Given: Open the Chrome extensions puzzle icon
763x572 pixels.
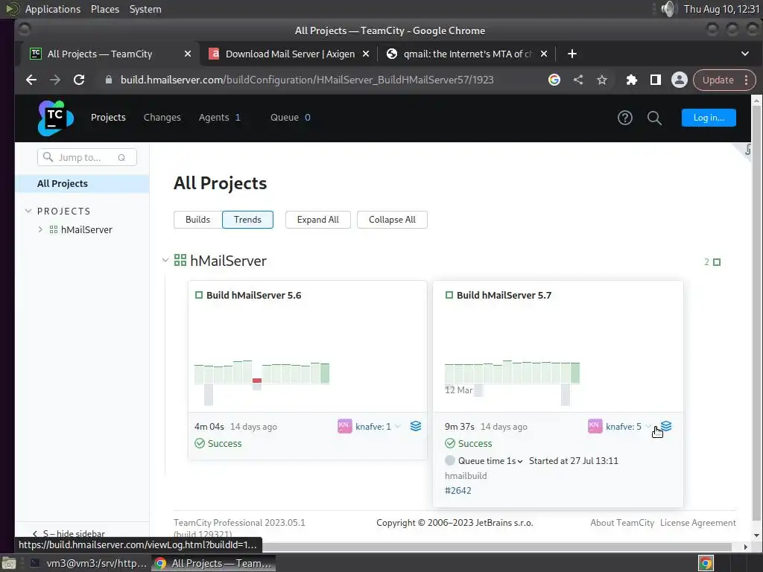Looking at the screenshot, I should 632,80.
